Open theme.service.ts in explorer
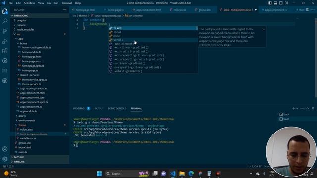The height and width of the screenshot is (178, 317). pyautogui.click(x=31, y=84)
